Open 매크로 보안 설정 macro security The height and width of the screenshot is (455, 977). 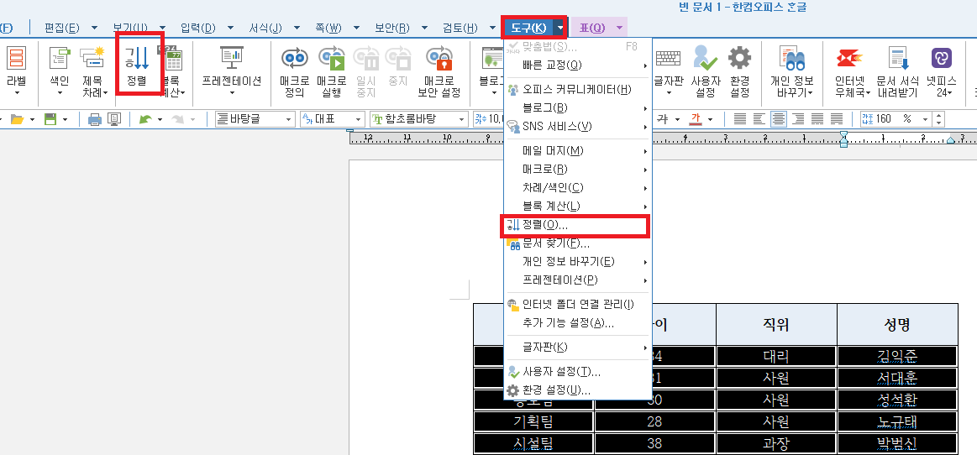pos(439,71)
